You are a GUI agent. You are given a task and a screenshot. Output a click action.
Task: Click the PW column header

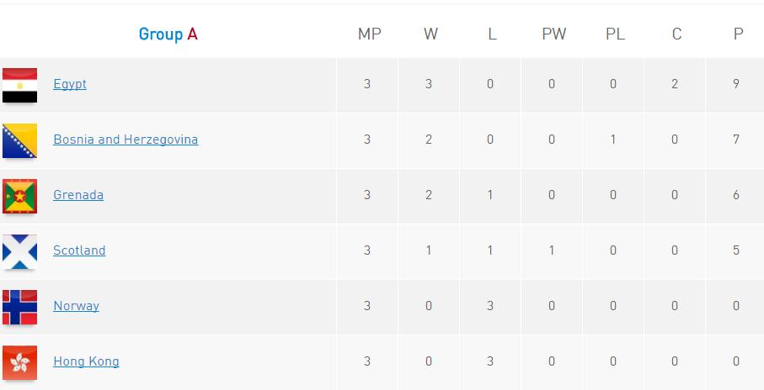pyautogui.click(x=553, y=34)
